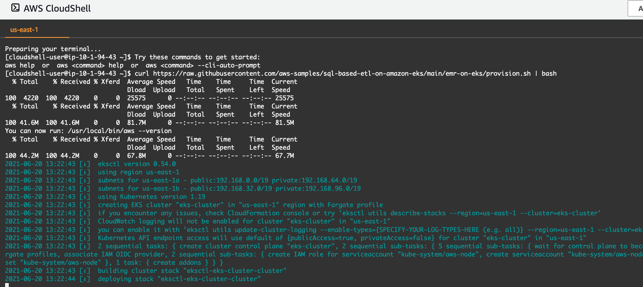
Task: Click the '--cli-auto-prompt' text
Action: click(229, 65)
